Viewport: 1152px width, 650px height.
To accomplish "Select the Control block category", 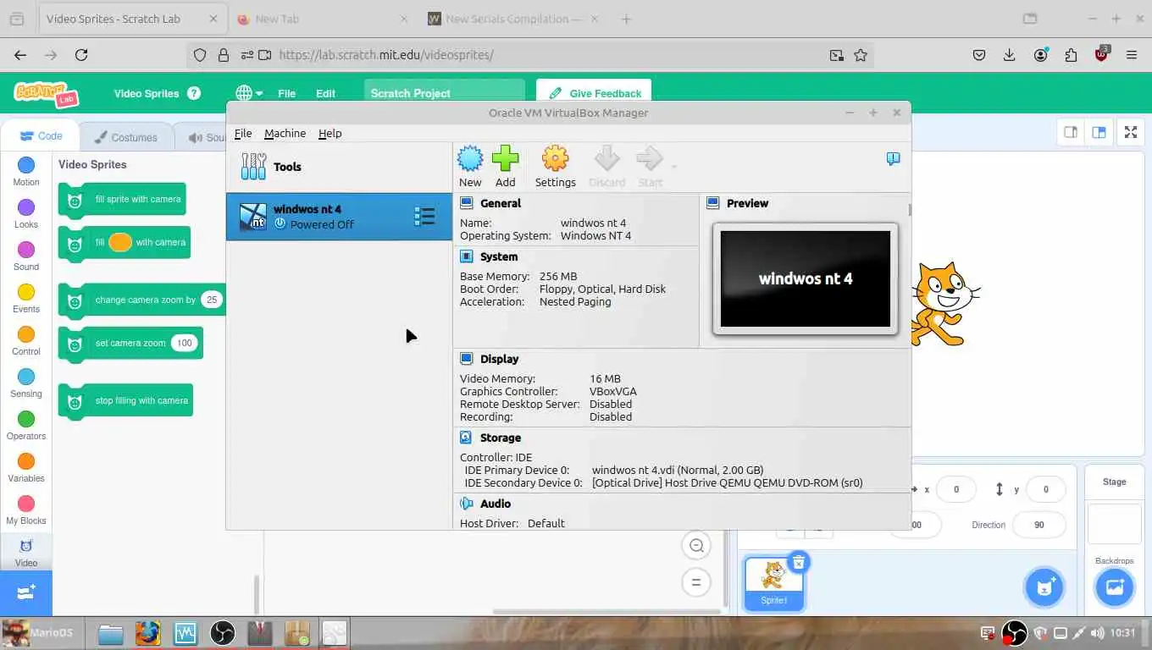I will [x=26, y=340].
